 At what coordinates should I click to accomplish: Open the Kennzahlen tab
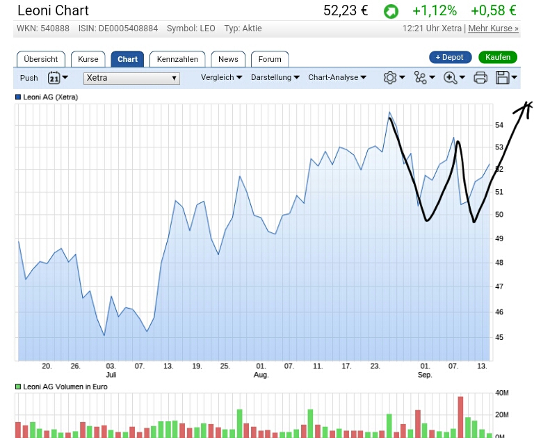[x=177, y=59]
